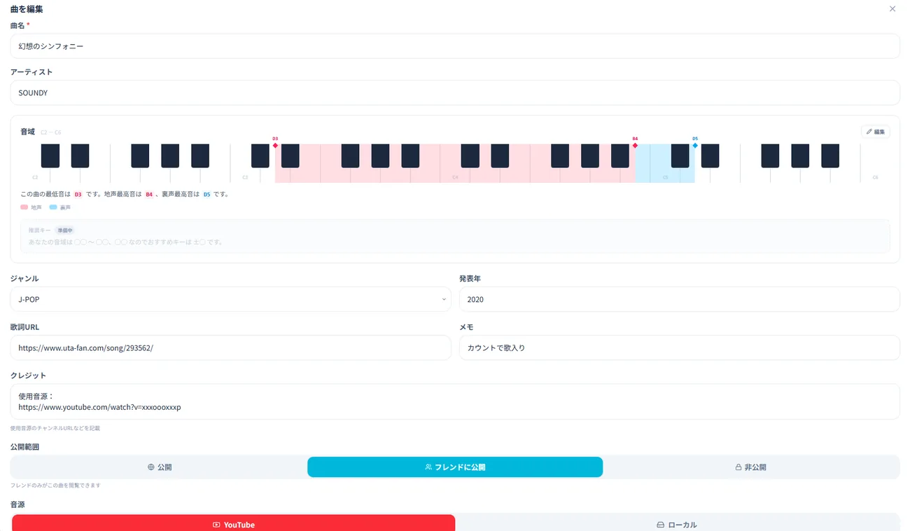Click the pink 地声 legend swatch
Viewport: 910px width, 531px height.
tap(24, 207)
